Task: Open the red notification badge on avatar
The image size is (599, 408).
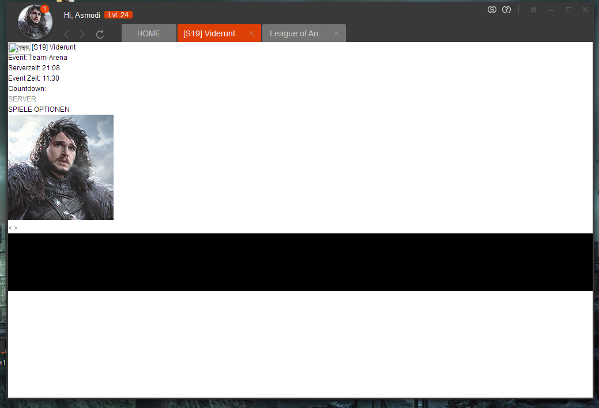Action: pos(44,9)
